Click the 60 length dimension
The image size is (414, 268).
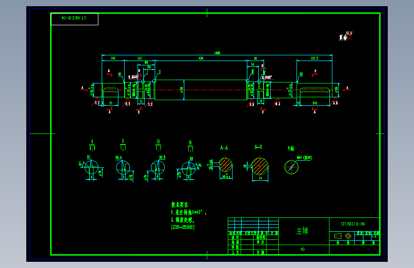pyautogui.click(x=255, y=58)
